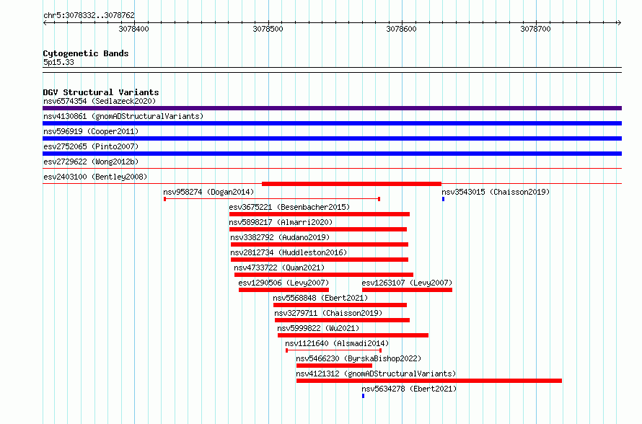
Task: Click the Cytogenetic Bands track heading
Action: point(86,53)
